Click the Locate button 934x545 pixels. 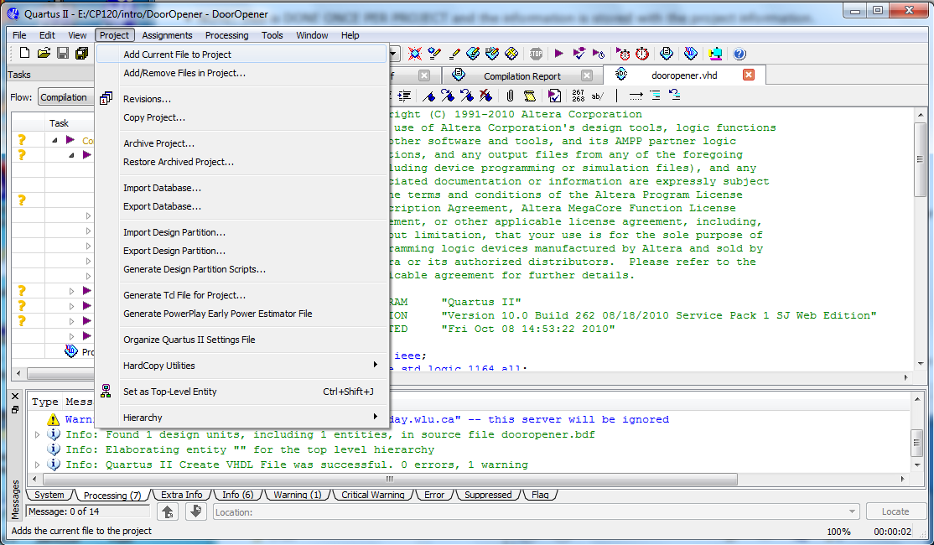click(x=895, y=511)
